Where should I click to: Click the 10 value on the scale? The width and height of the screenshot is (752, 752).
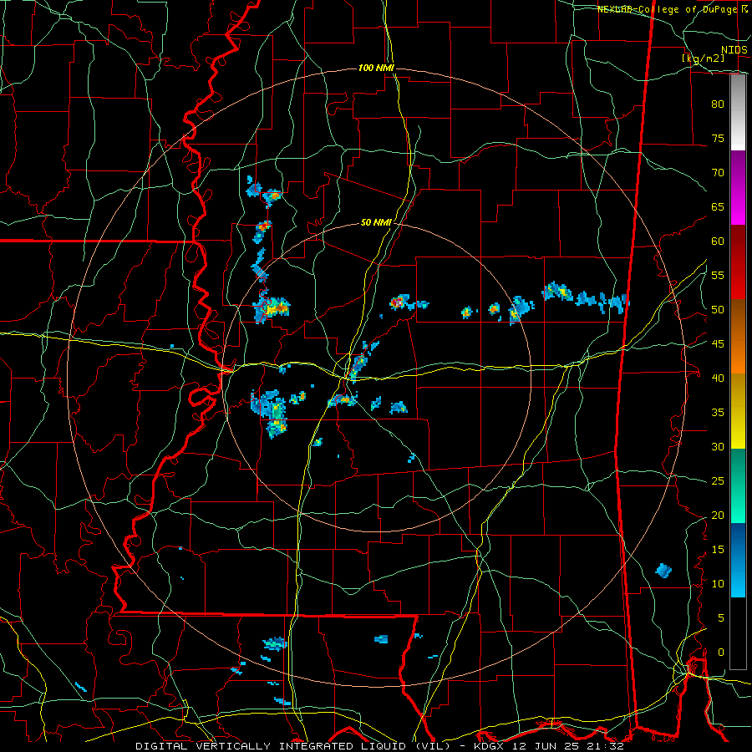[x=718, y=584]
